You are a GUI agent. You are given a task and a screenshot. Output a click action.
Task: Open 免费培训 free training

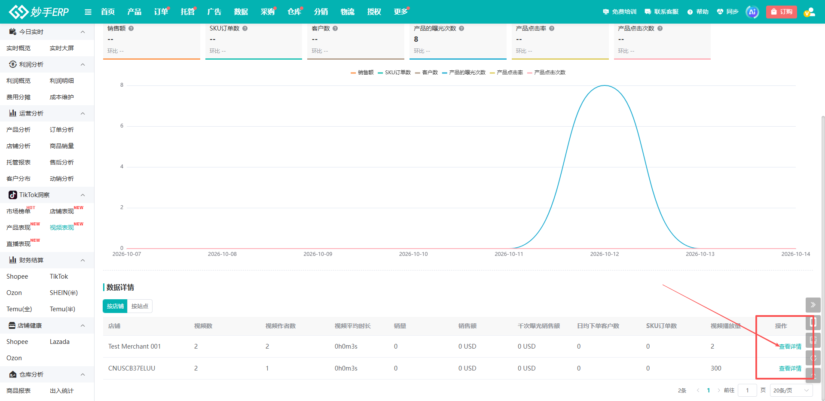point(620,12)
